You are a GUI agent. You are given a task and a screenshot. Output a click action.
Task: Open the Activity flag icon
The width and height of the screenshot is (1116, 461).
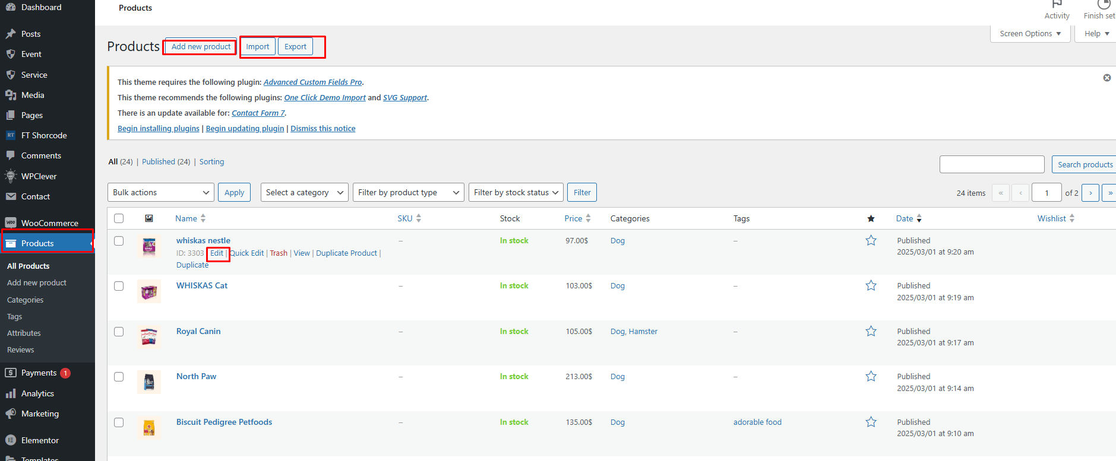coord(1057,5)
